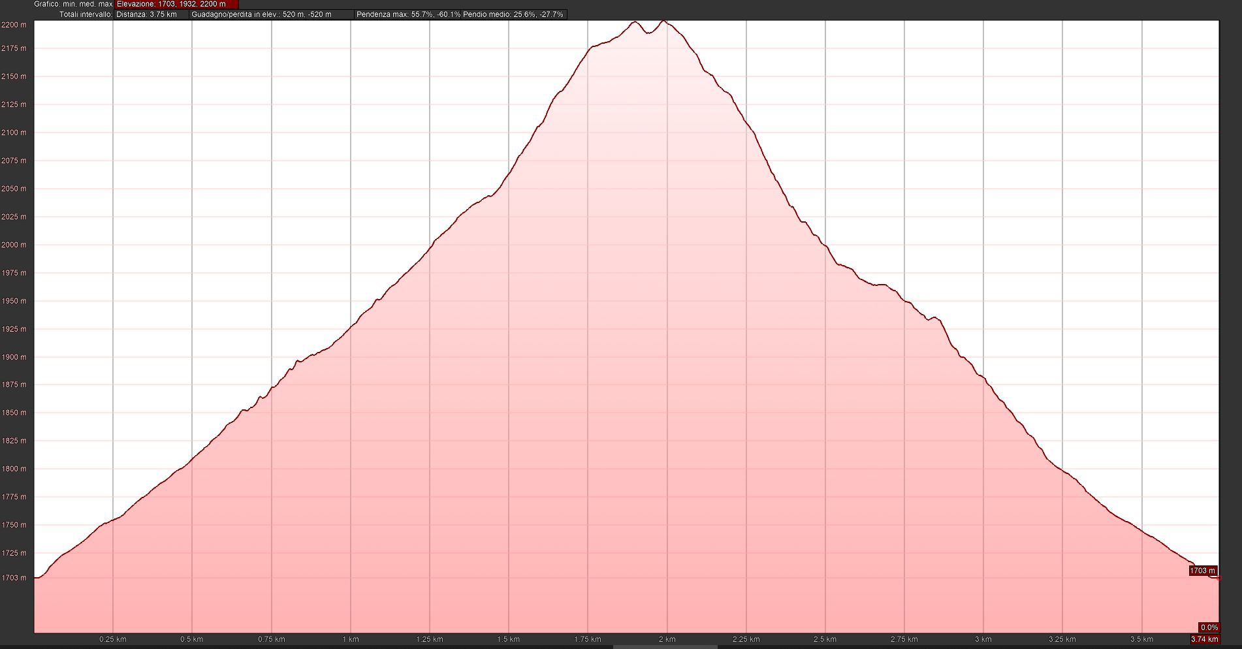Image resolution: width=1242 pixels, height=649 pixels.
Task: Click the 2.5 km distance axis label
Action: pos(825,639)
